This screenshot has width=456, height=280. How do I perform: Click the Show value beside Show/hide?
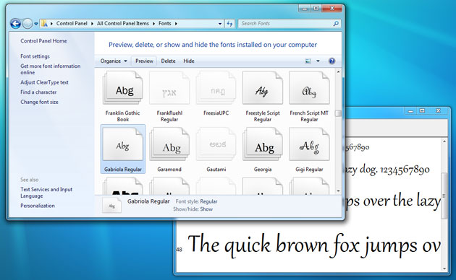(x=206, y=209)
